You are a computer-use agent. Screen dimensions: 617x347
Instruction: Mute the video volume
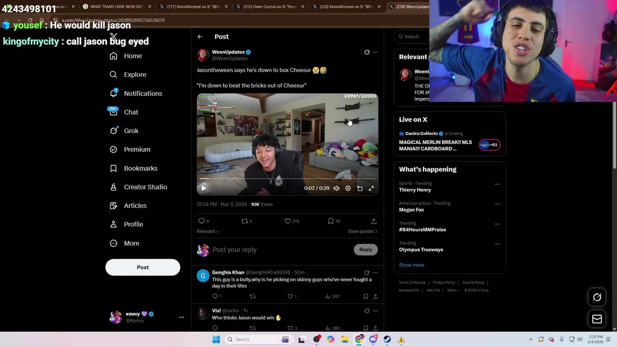[336, 188]
